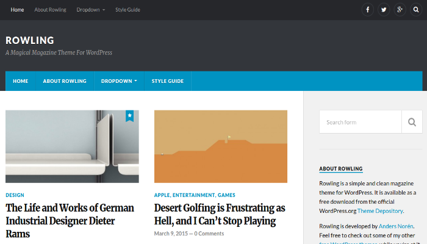Open Desert Golfing is Frustrating post title

220,214
